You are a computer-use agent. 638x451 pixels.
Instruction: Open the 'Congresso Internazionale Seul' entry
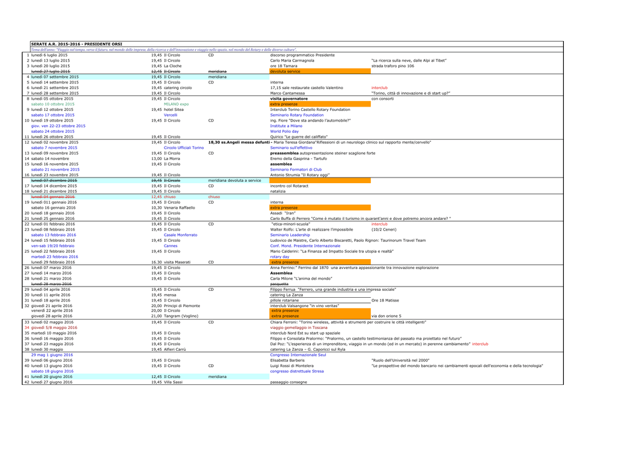point(298,355)
